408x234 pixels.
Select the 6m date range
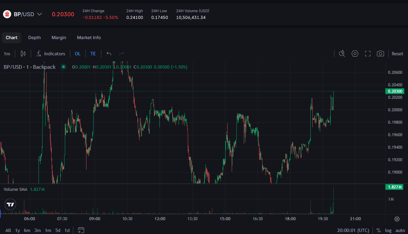[x=27, y=230]
